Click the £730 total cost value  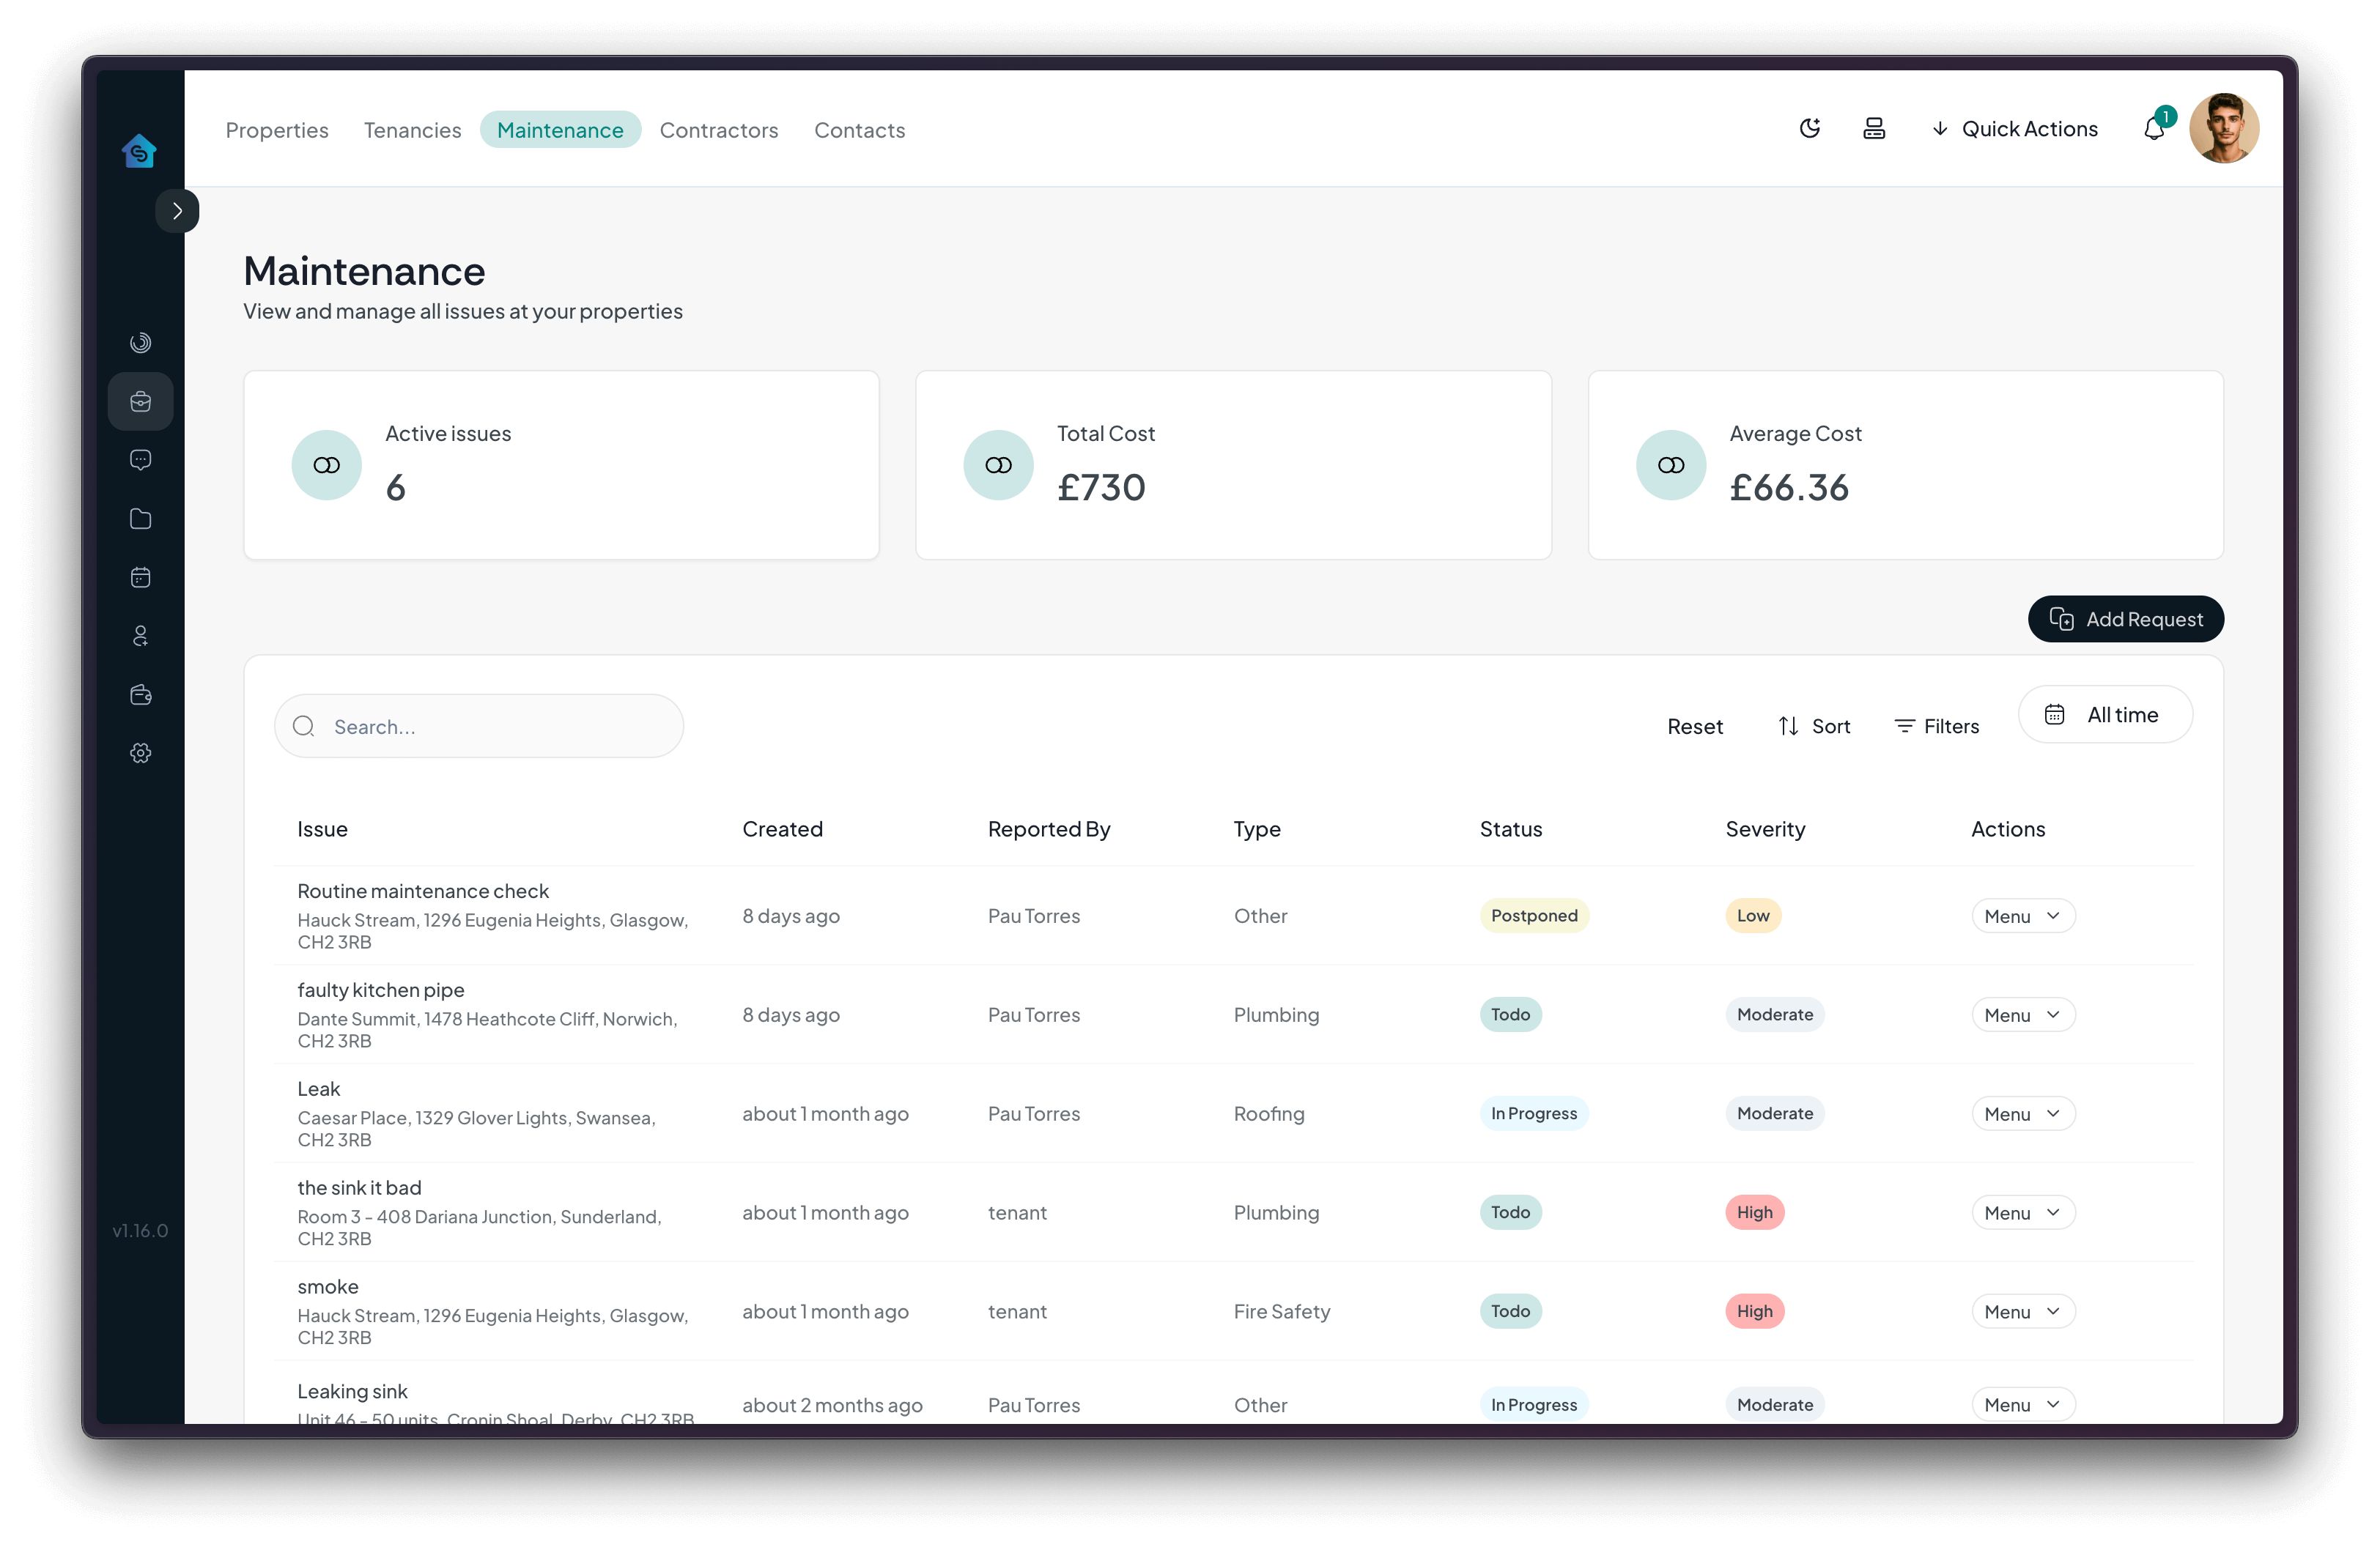(x=1101, y=488)
